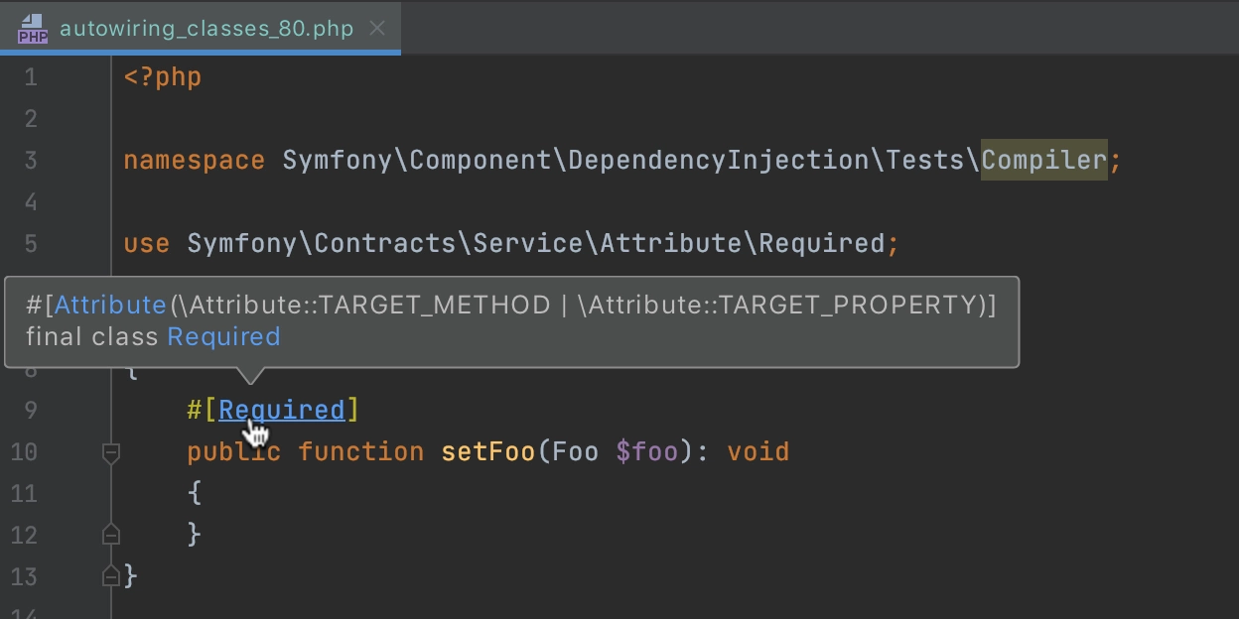Click line number 1 in the gutter
Screen dimensions: 1239x619
tap(31, 77)
